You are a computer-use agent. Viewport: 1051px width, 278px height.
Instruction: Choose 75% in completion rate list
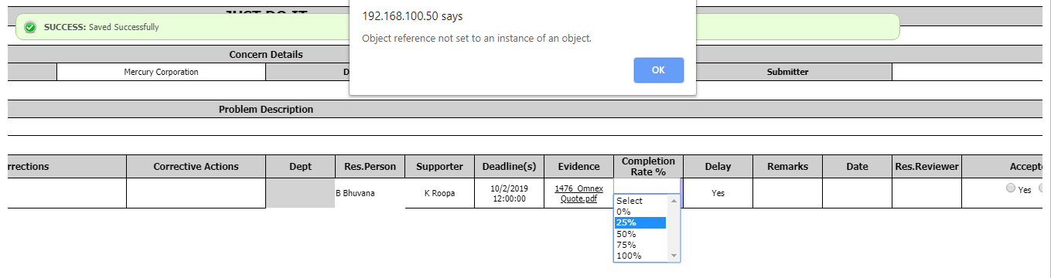coord(640,245)
